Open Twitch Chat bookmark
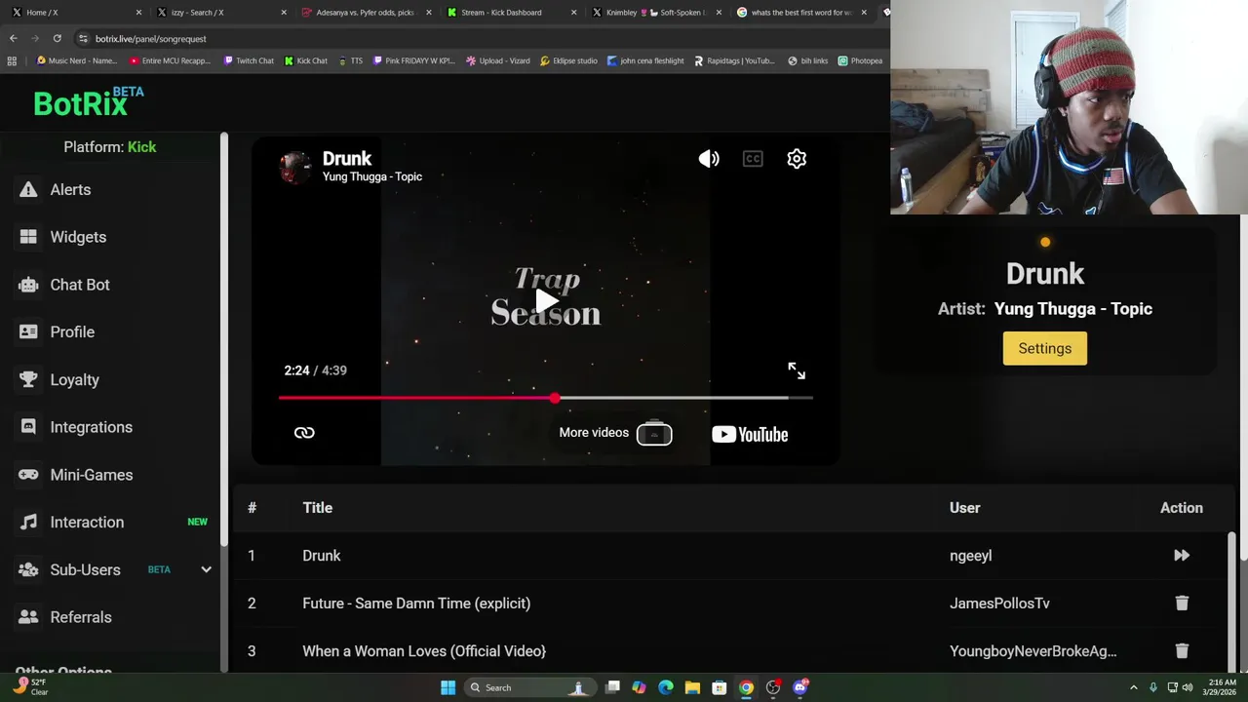 [249, 60]
